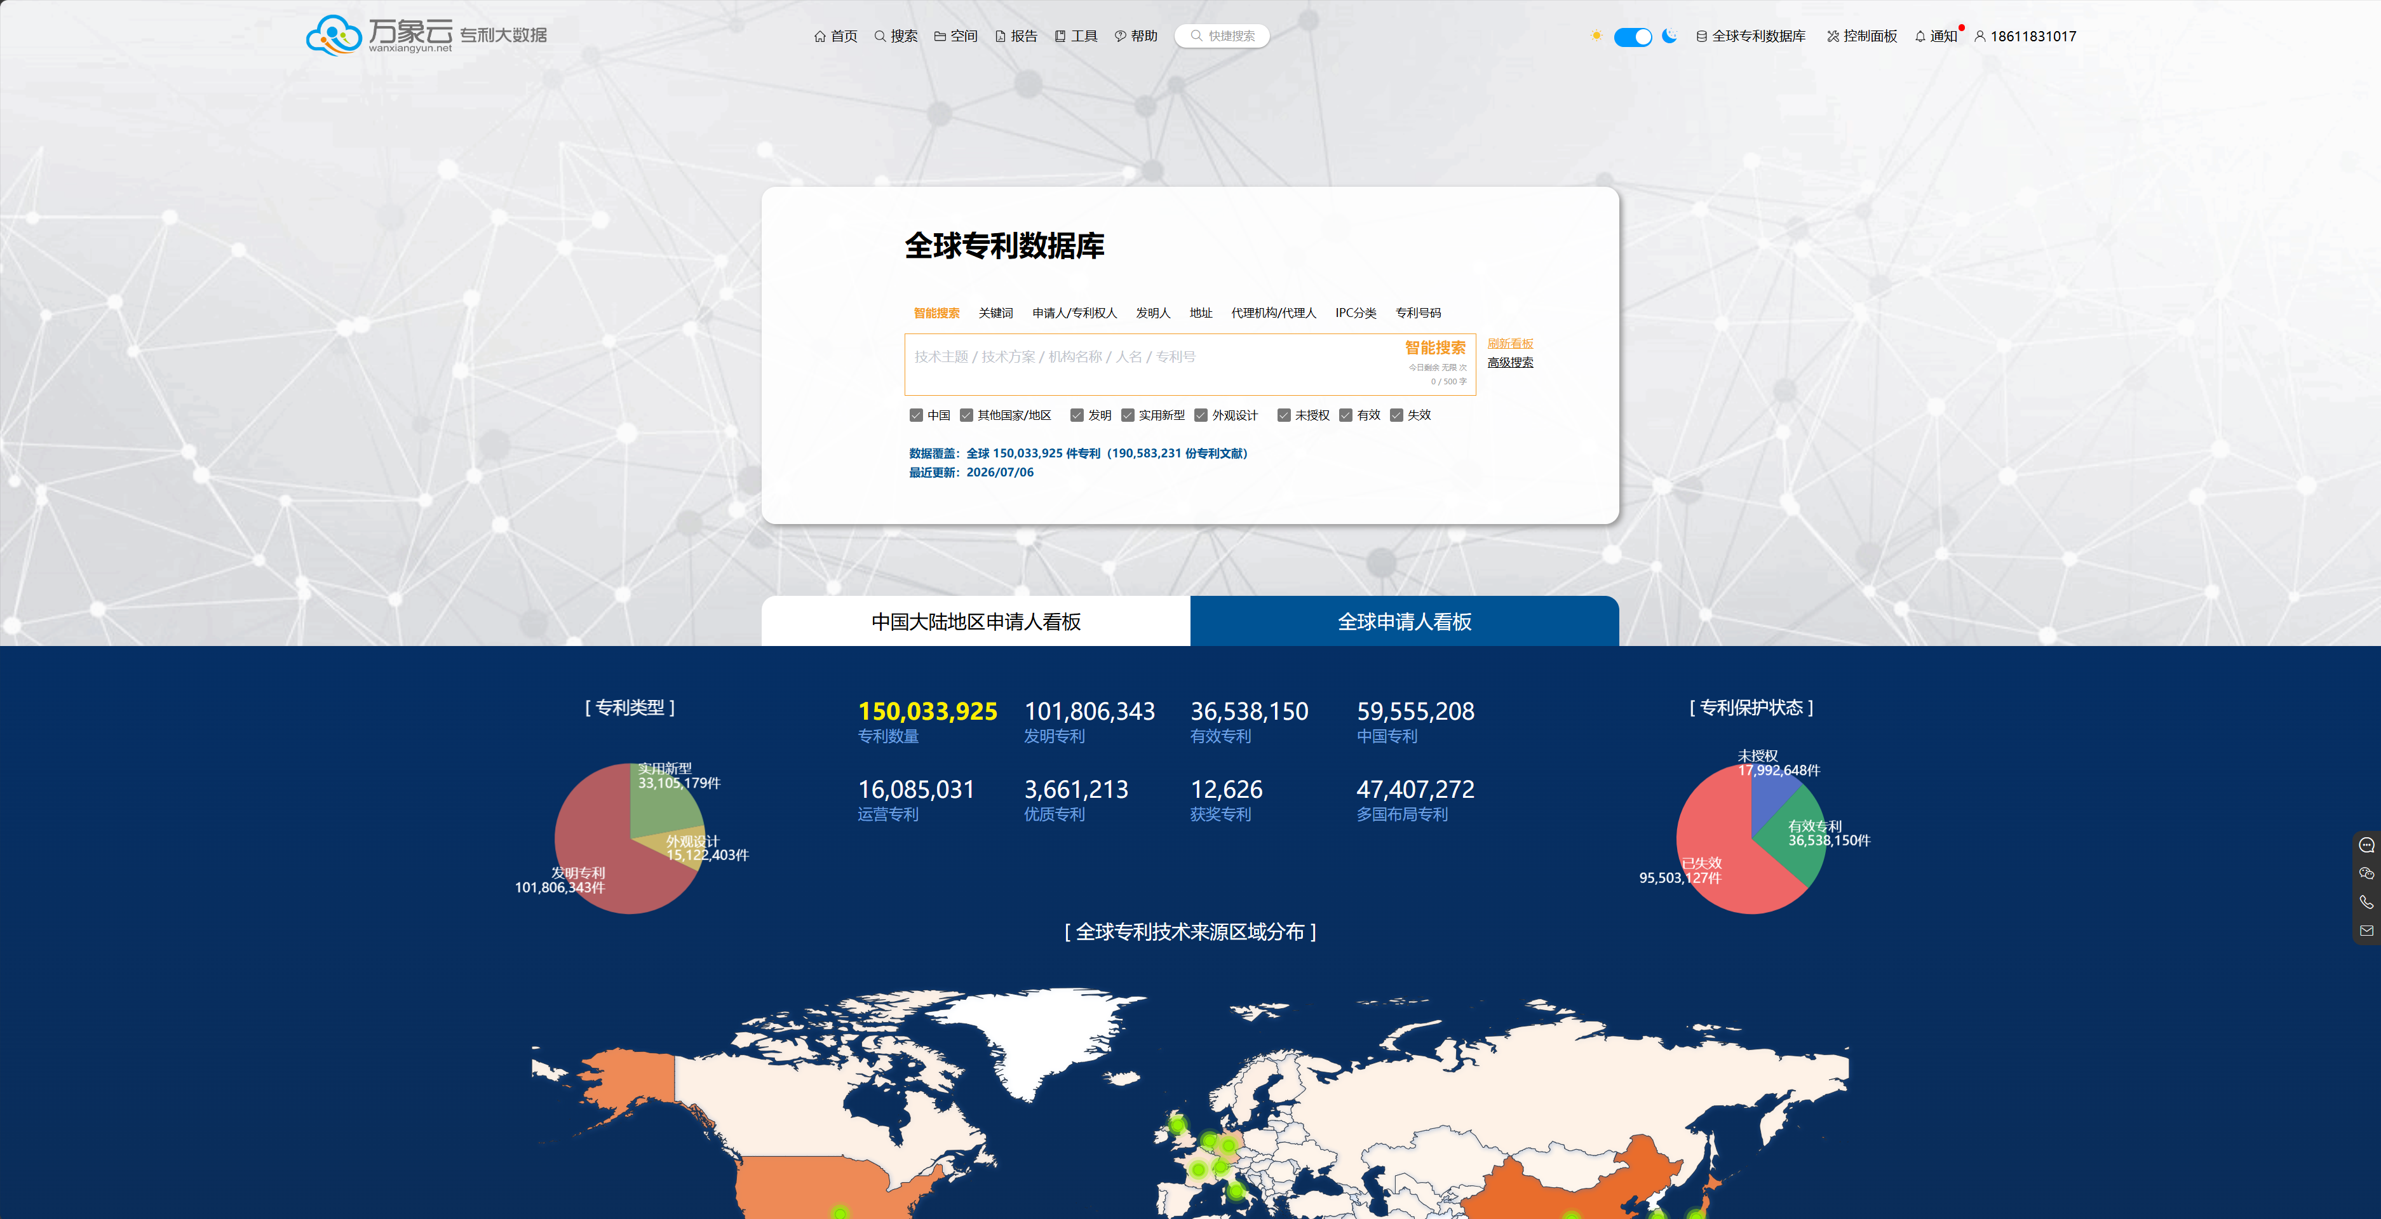The height and width of the screenshot is (1219, 2381).
Task: Toggle the 发明 checkbox
Action: click(x=1077, y=415)
